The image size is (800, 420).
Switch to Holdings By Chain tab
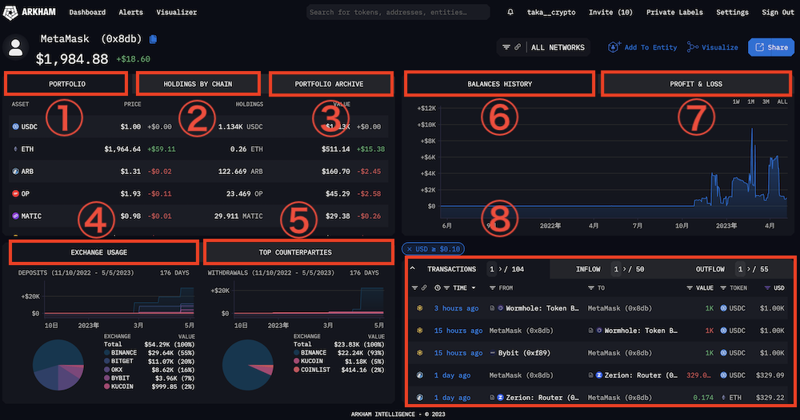(198, 83)
